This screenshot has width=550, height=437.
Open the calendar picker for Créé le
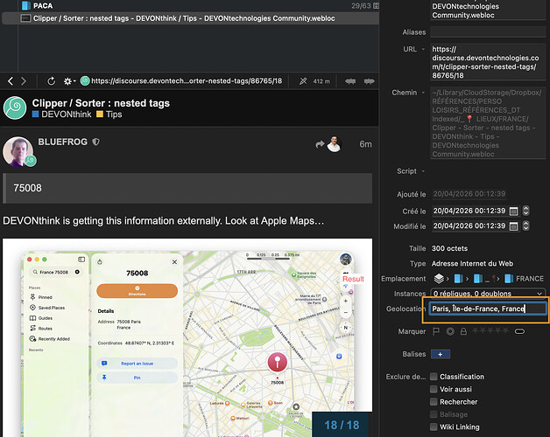click(513, 211)
